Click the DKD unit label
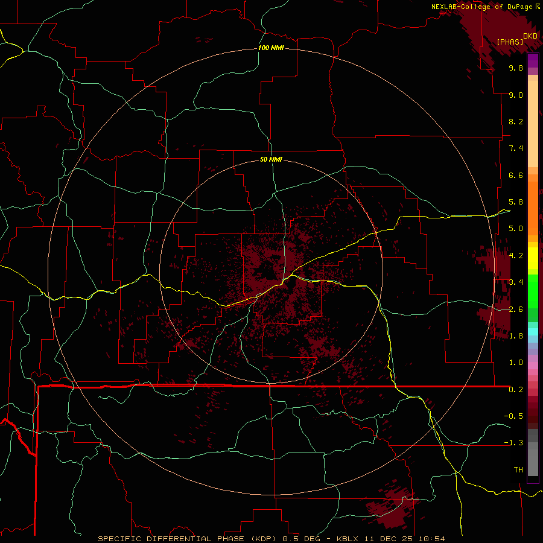The width and height of the screenshot is (543, 543). click(530, 36)
